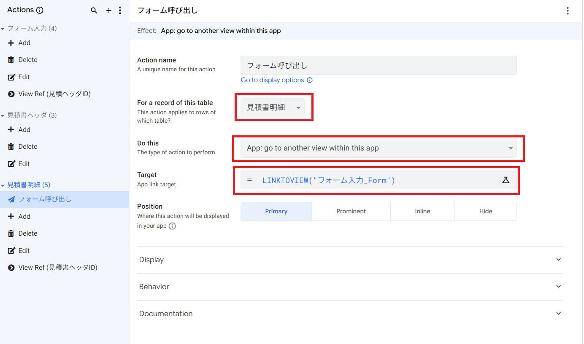Open the Do this action type dropdown

pyautogui.click(x=379, y=148)
